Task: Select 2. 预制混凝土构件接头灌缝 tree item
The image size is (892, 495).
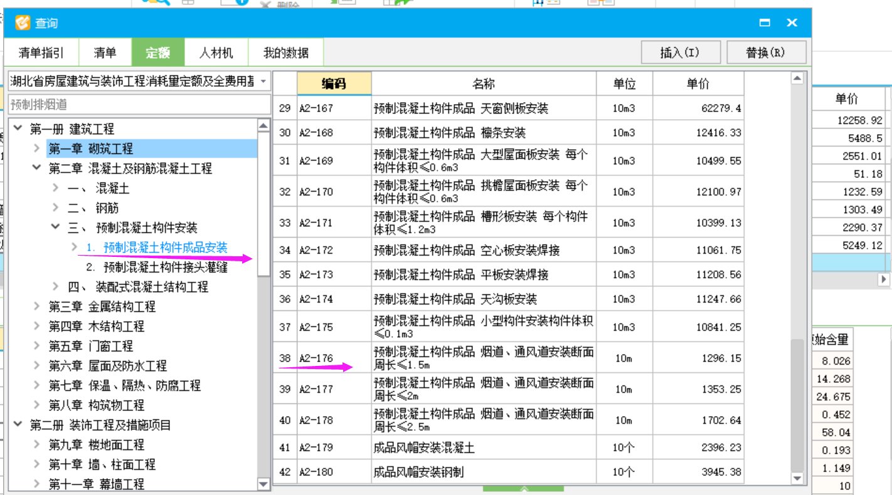Action: click(x=157, y=268)
